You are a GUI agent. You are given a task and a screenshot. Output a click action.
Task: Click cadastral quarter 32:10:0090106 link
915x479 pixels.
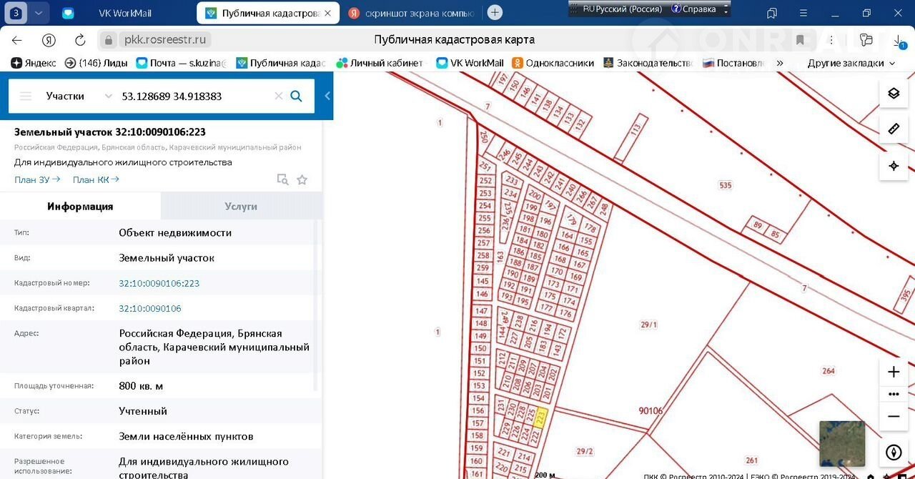coord(150,308)
